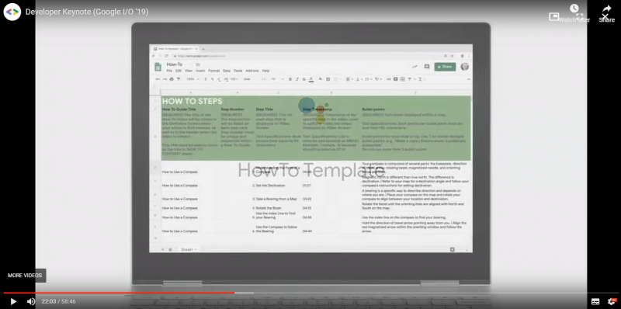Open the fill color bucket
The width and height of the screenshot is (621, 309).
click(x=321, y=79)
